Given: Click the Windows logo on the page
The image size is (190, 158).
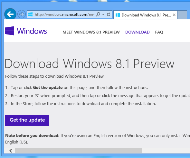Looking at the screenshot, I should click(x=26, y=31).
